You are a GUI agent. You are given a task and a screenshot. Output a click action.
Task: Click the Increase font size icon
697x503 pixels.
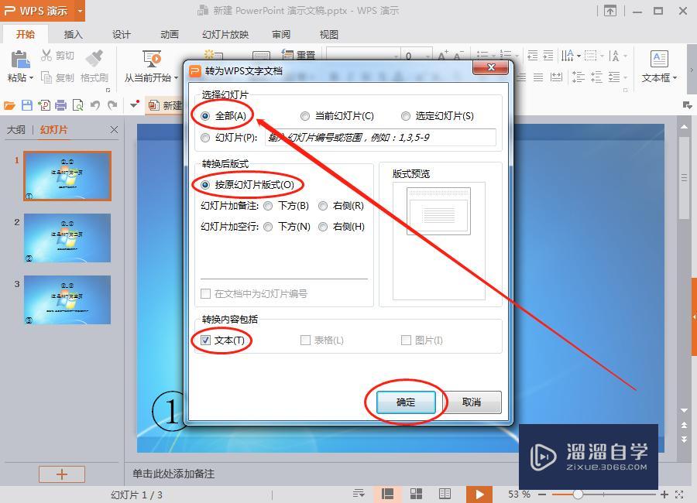click(x=443, y=56)
